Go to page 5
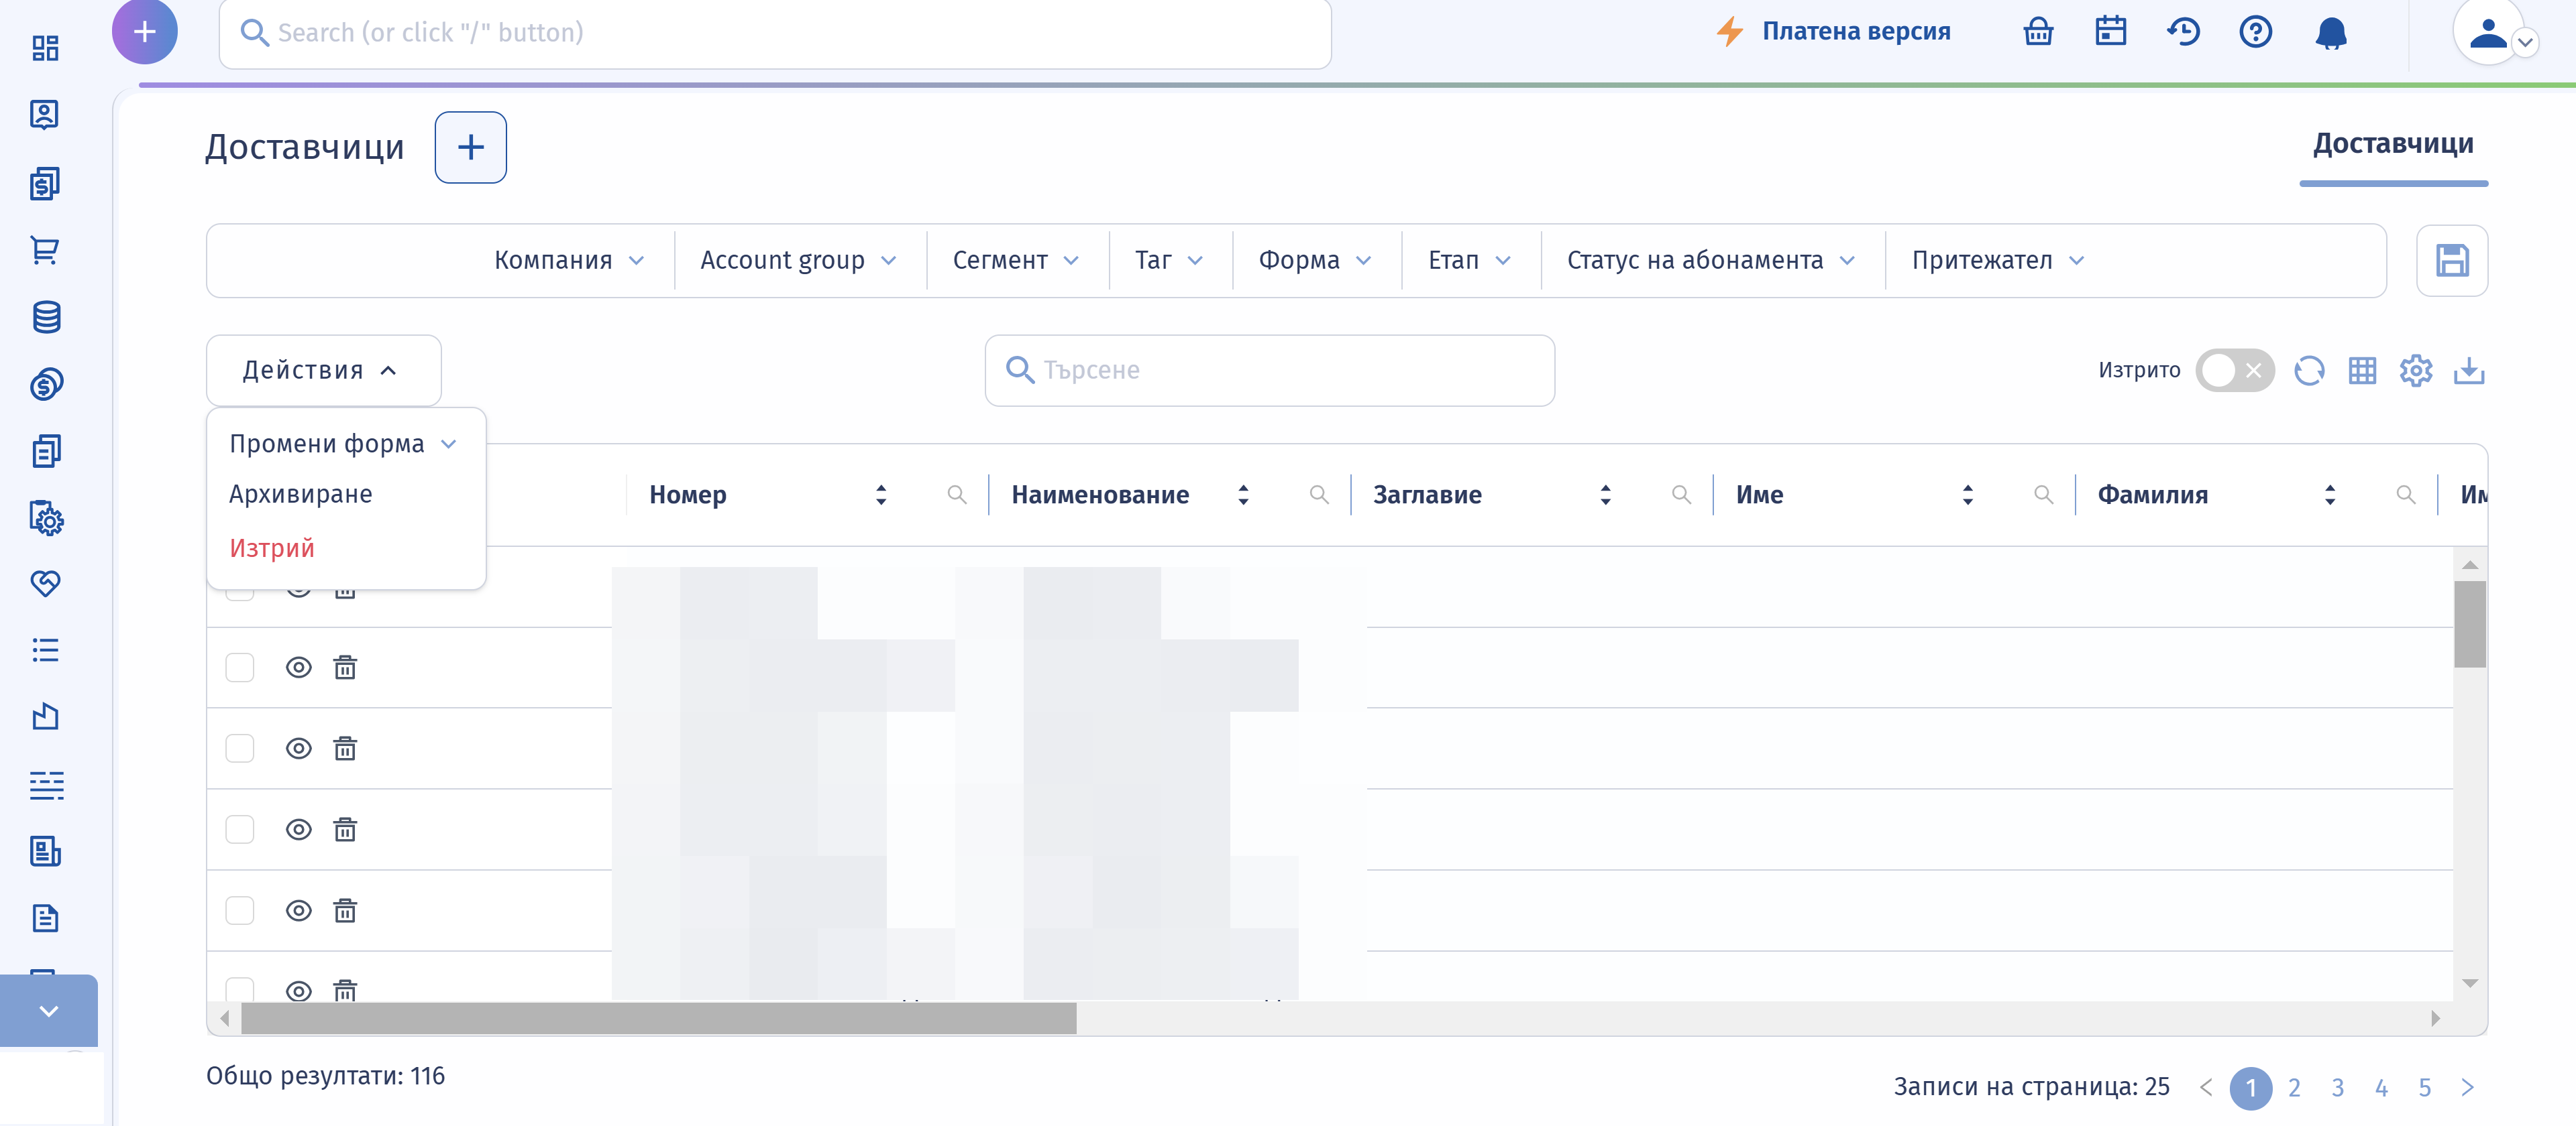Image resolution: width=2576 pixels, height=1126 pixels. pos(2424,1087)
